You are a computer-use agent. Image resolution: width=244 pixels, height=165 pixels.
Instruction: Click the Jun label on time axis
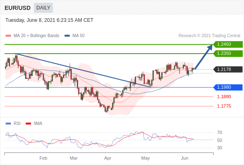tap(184, 158)
